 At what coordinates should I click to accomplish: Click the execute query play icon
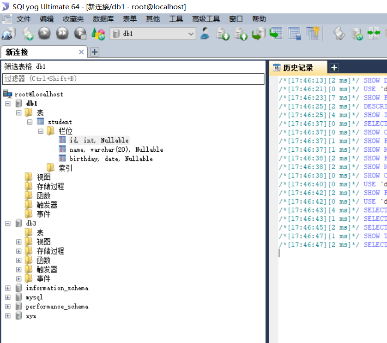[x=44, y=34]
